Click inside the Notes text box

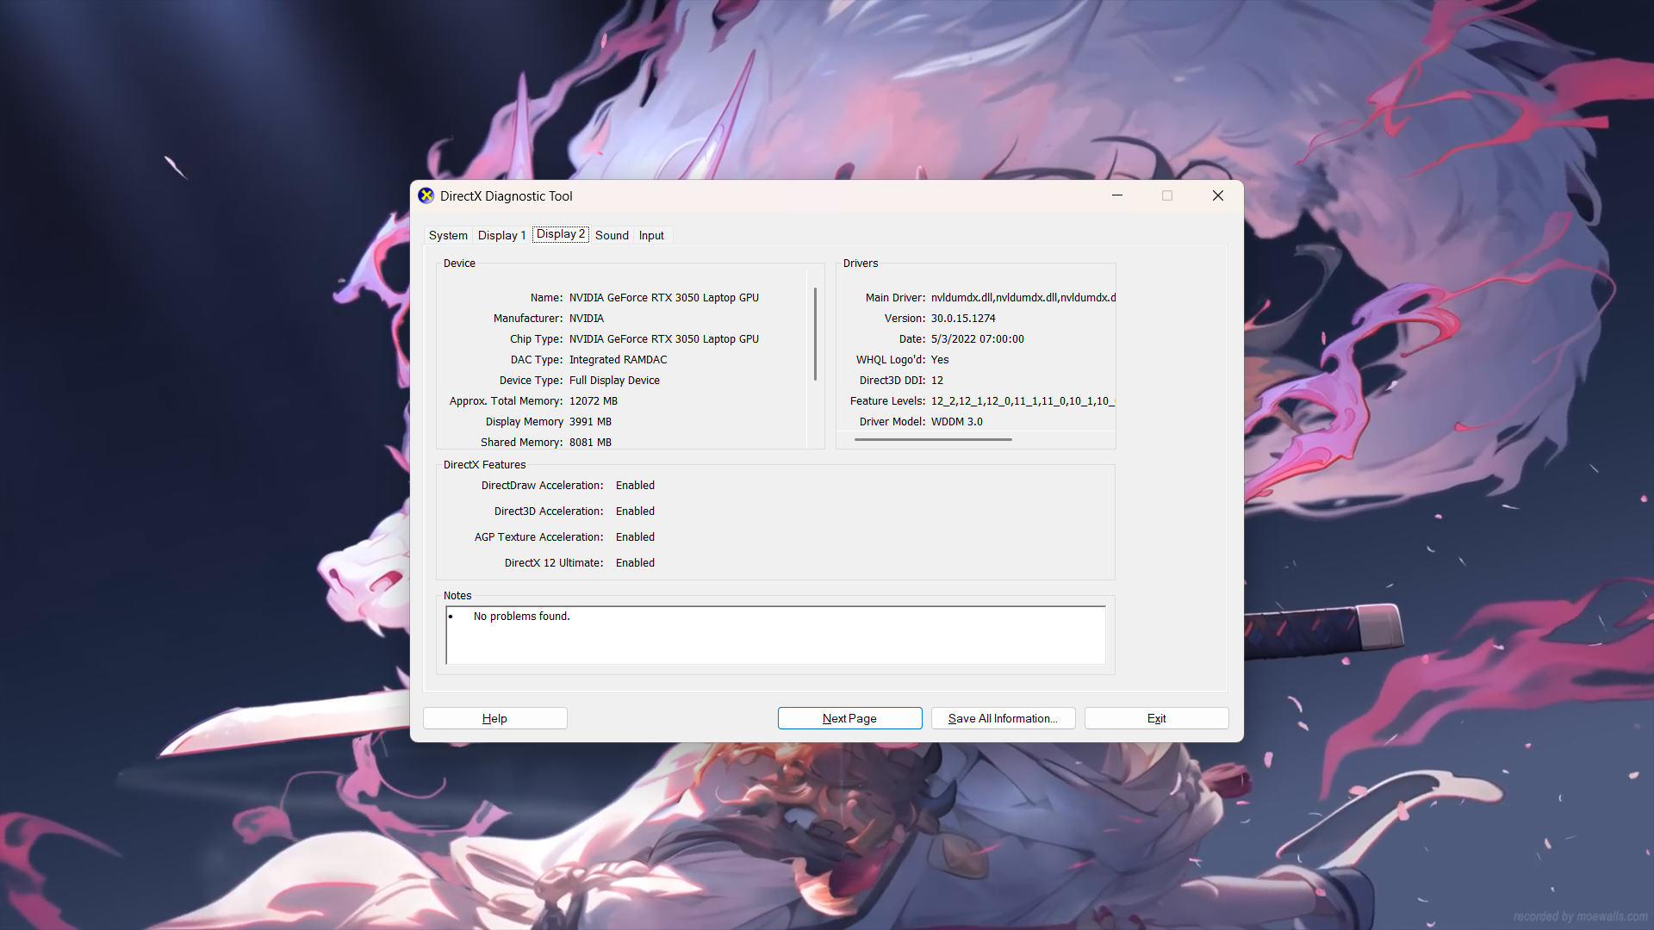[x=775, y=635]
